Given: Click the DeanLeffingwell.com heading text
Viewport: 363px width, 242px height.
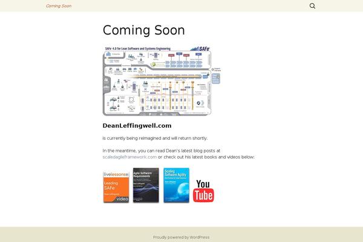Looking at the screenshot, I should pyautogui.click(x=137, y=126).
